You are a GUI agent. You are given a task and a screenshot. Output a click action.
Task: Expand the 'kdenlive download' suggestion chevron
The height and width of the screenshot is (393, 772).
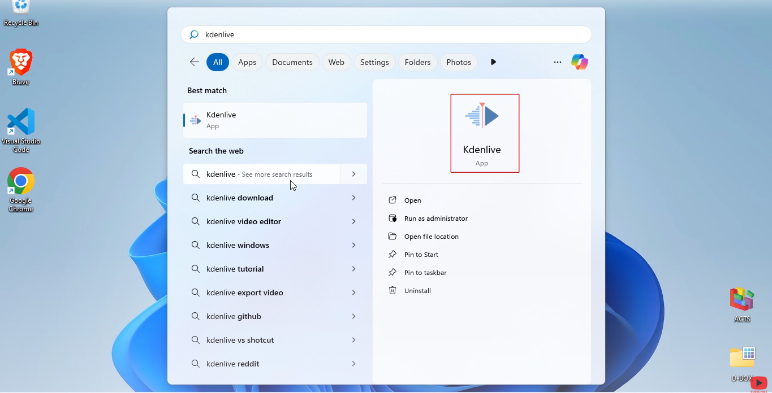(353, 198)
